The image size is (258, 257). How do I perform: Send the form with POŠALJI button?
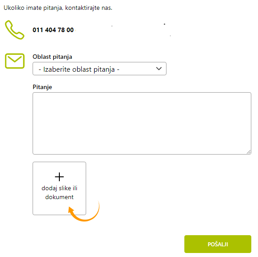[x=218, y=244]
